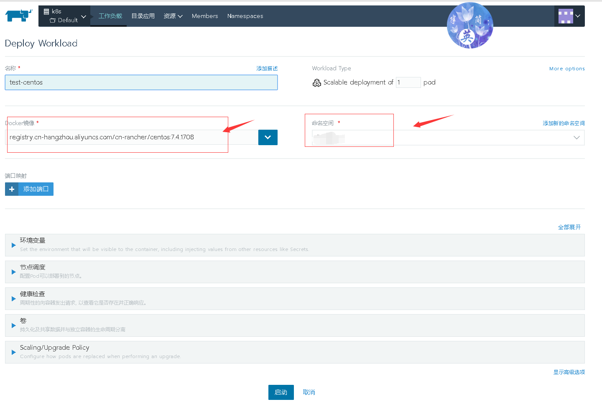The width and height of the screenshot is (602, 402).
Task: Open the k8s Default cluster project switcher
Action: (x=64, y=16)
